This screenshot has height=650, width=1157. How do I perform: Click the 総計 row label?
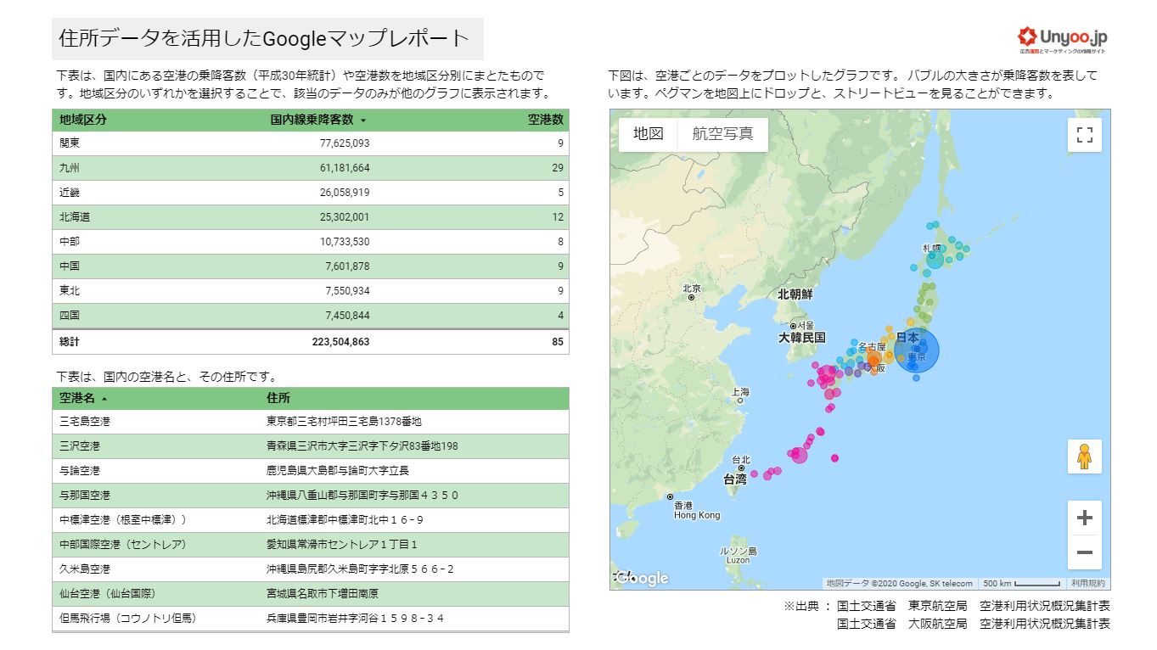[70, 342]
